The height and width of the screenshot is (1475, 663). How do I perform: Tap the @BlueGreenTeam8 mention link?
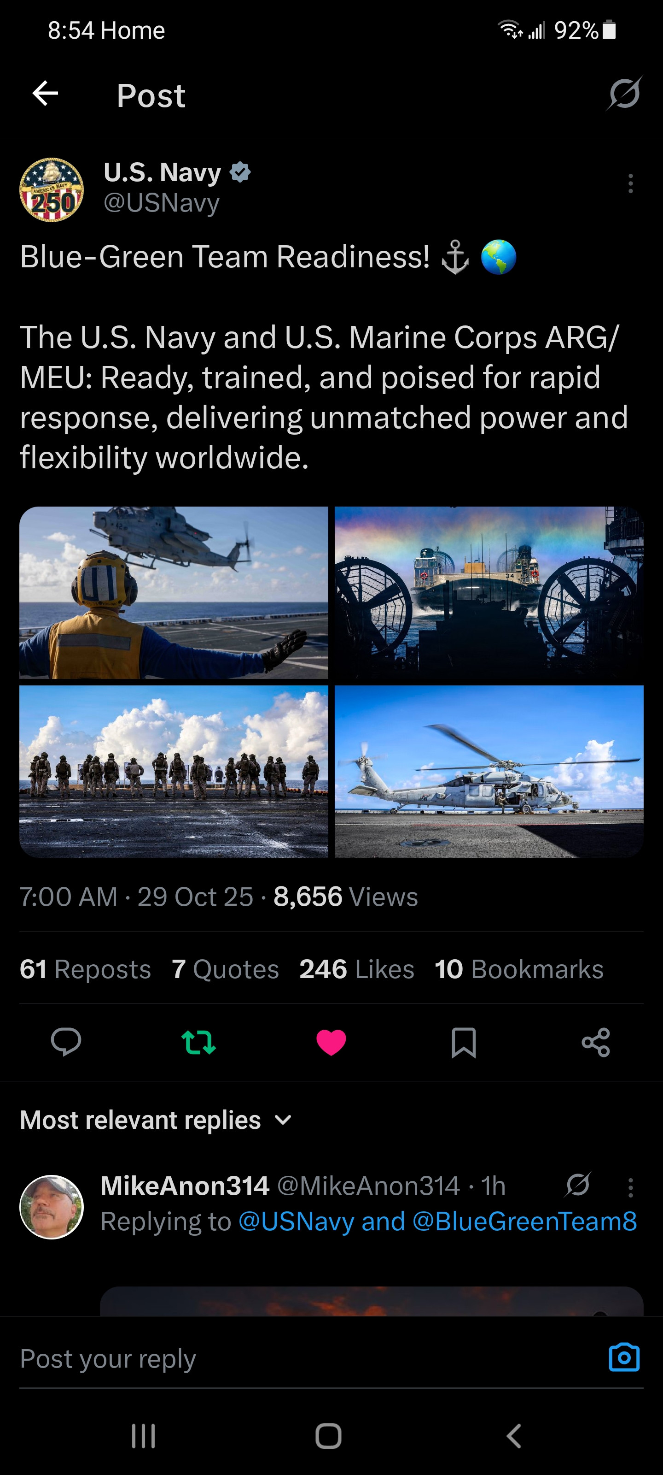click(x=524, y=1221)
